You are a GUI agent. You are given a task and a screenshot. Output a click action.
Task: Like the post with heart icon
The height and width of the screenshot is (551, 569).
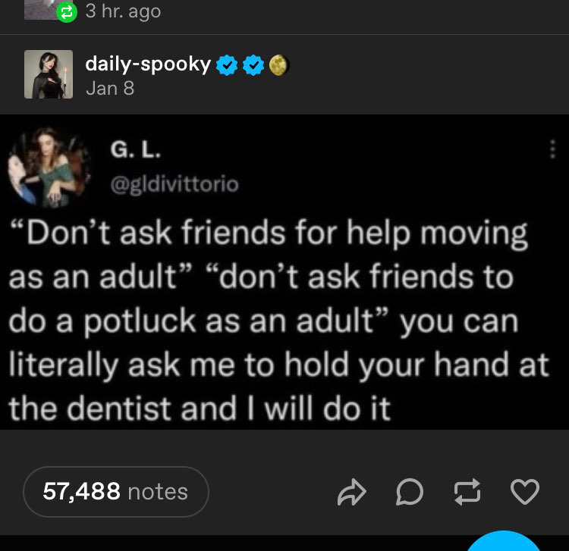tap(525, 492)
